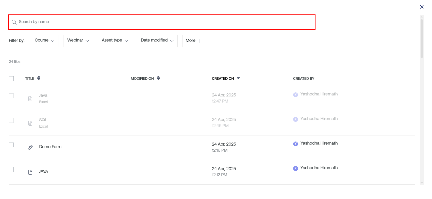This screenshot has height=199, width=432.
Task: Check the Demo Form row checkbox
Action: pos(11,145)
